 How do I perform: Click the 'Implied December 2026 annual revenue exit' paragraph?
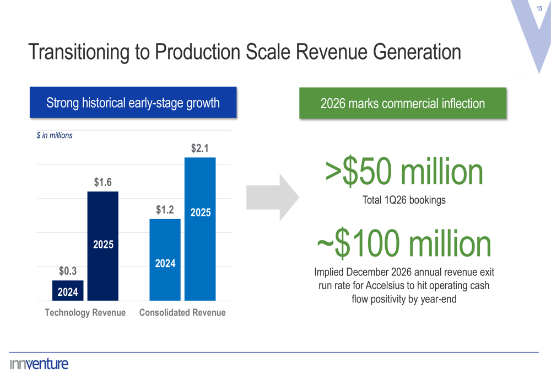[404, 285]
